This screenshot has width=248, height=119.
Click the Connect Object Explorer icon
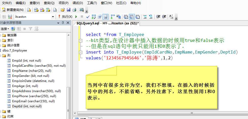click(x=13, y=29)
